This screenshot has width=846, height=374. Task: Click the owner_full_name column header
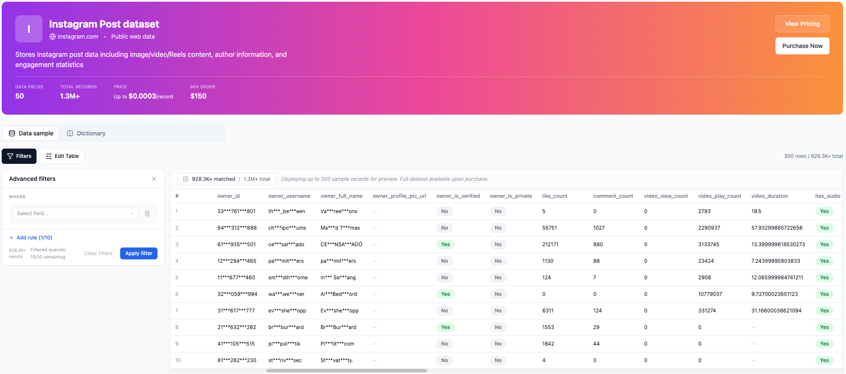(x=341, y=196)
